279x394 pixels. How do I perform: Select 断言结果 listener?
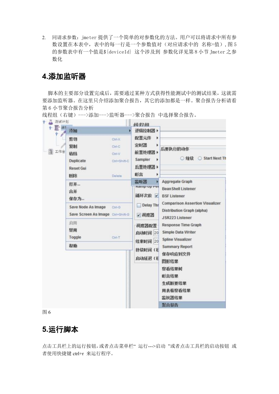[x=192, y=276]
